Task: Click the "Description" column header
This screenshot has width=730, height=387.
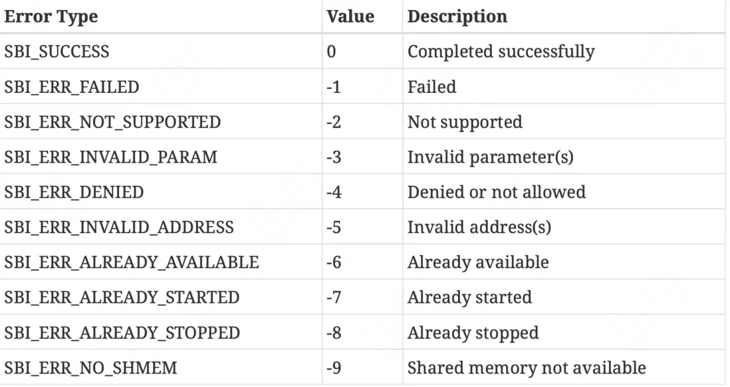Action: [x=457, y=17]
